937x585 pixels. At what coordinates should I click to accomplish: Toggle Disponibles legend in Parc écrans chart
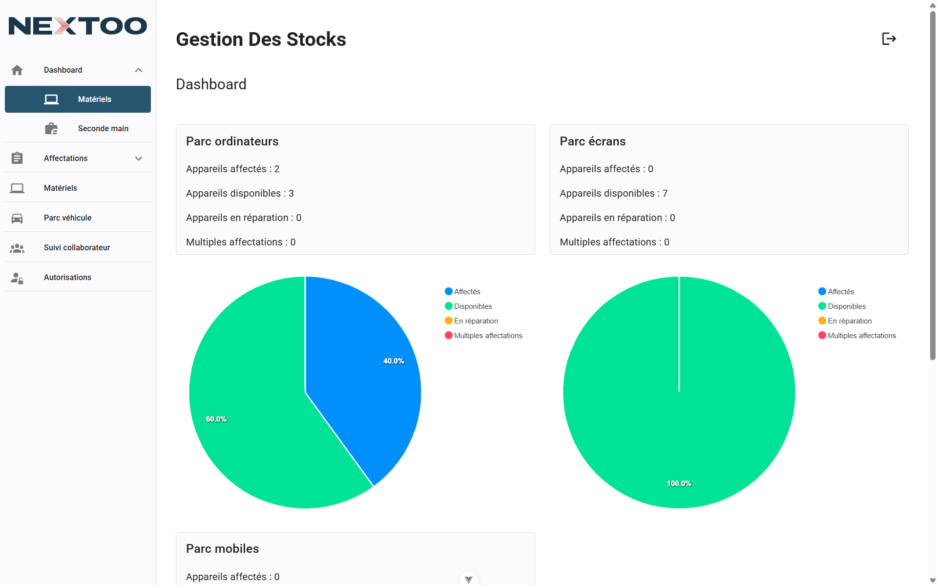coord(842,306)
